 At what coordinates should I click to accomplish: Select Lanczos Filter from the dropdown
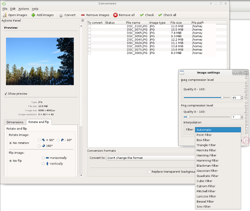(x=218, y=196)
